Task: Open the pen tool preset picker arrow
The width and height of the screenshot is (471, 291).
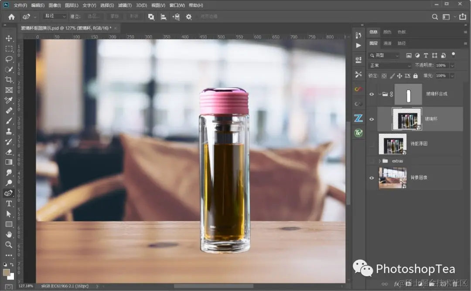Action: [35, 17]
